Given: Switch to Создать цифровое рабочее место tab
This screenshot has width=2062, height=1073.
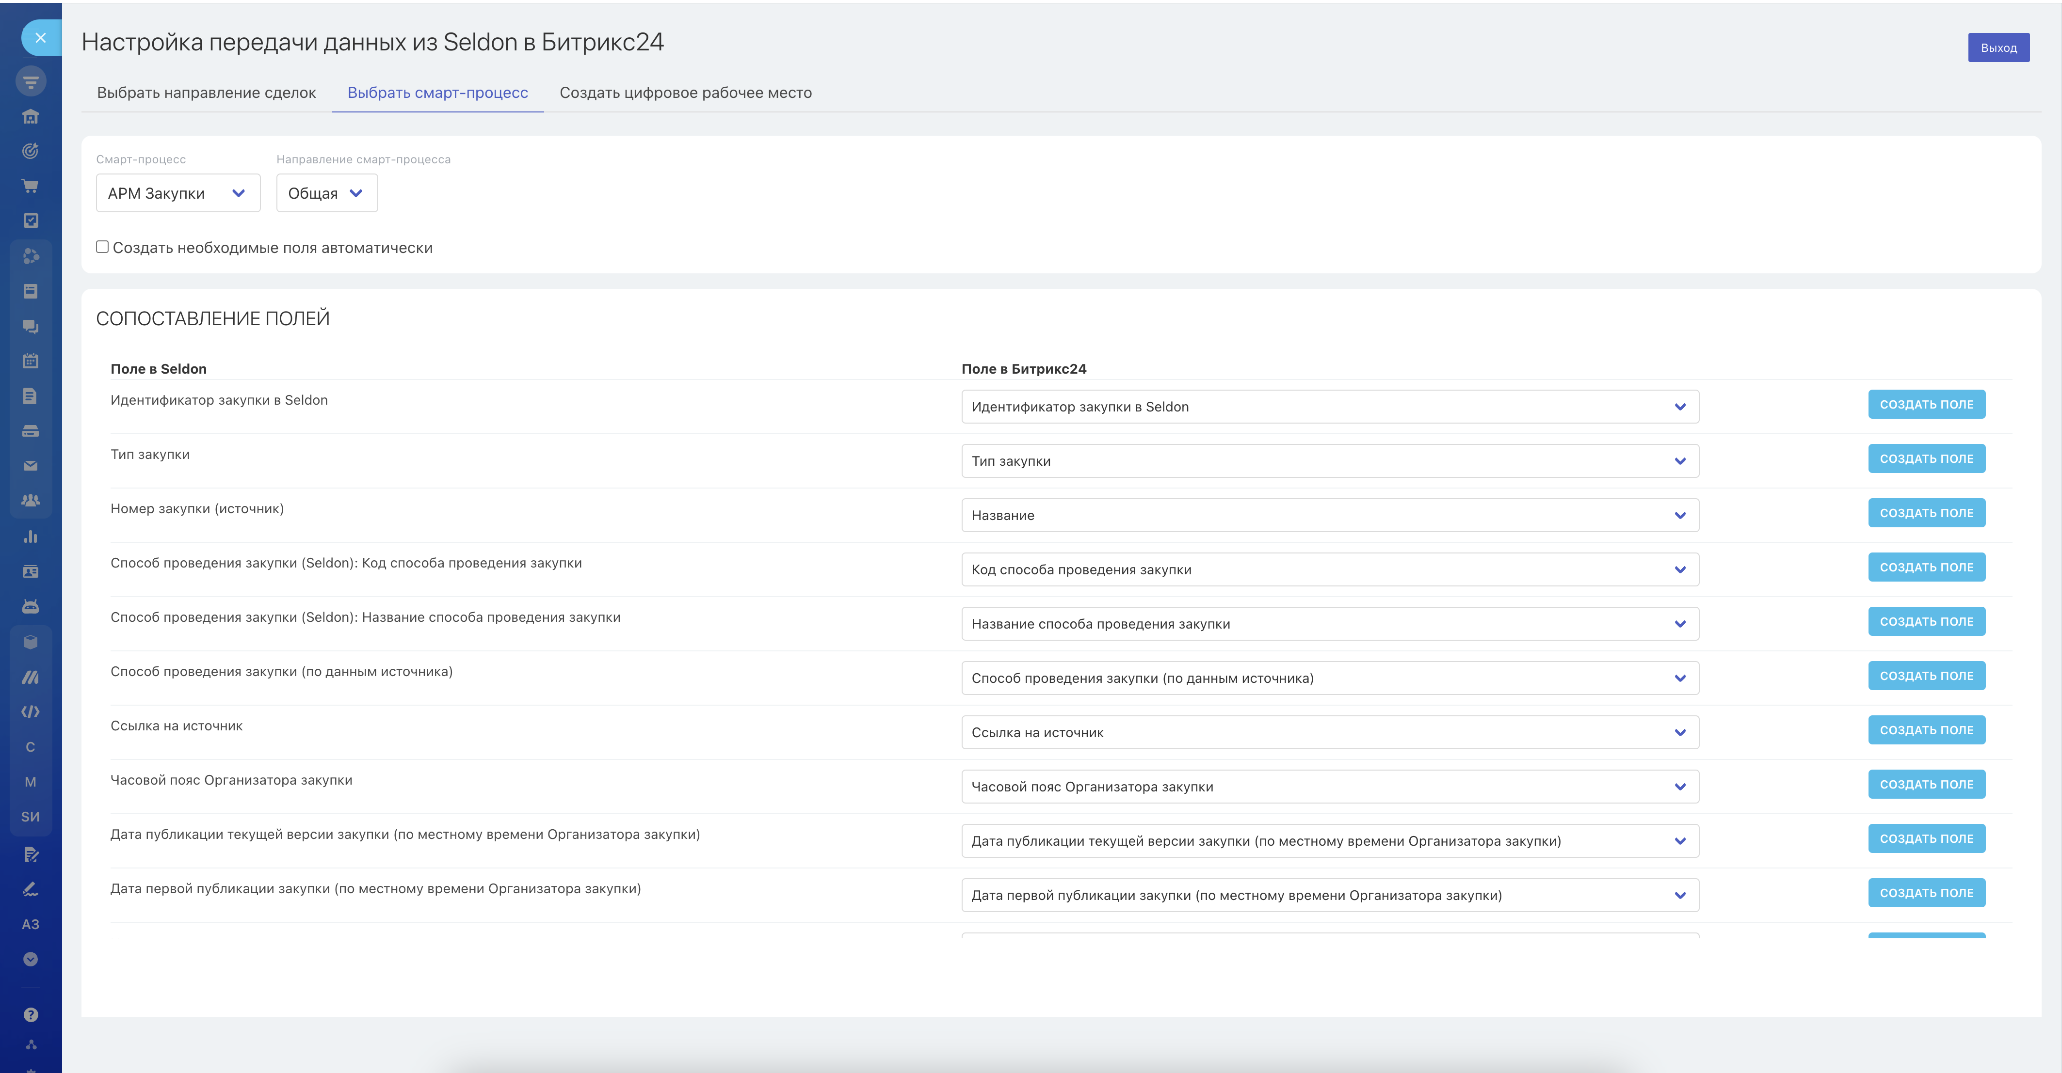Looking at the screenshot, I should [x=685, y=93].
